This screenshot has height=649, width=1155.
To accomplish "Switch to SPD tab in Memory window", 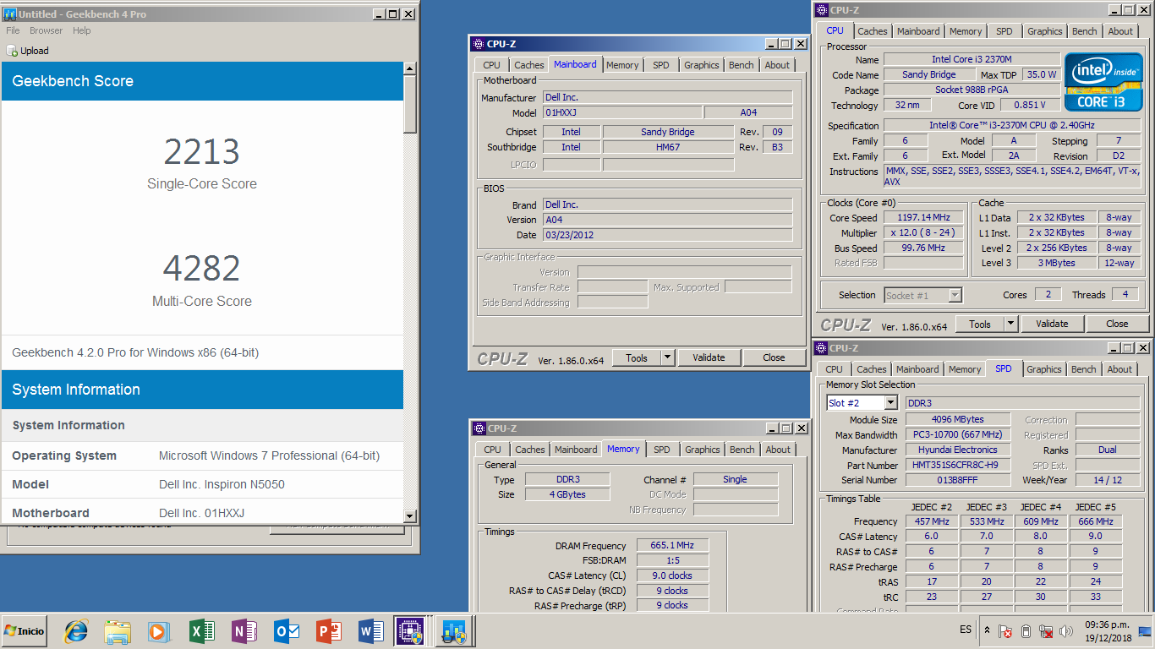I will click(662, 450).
